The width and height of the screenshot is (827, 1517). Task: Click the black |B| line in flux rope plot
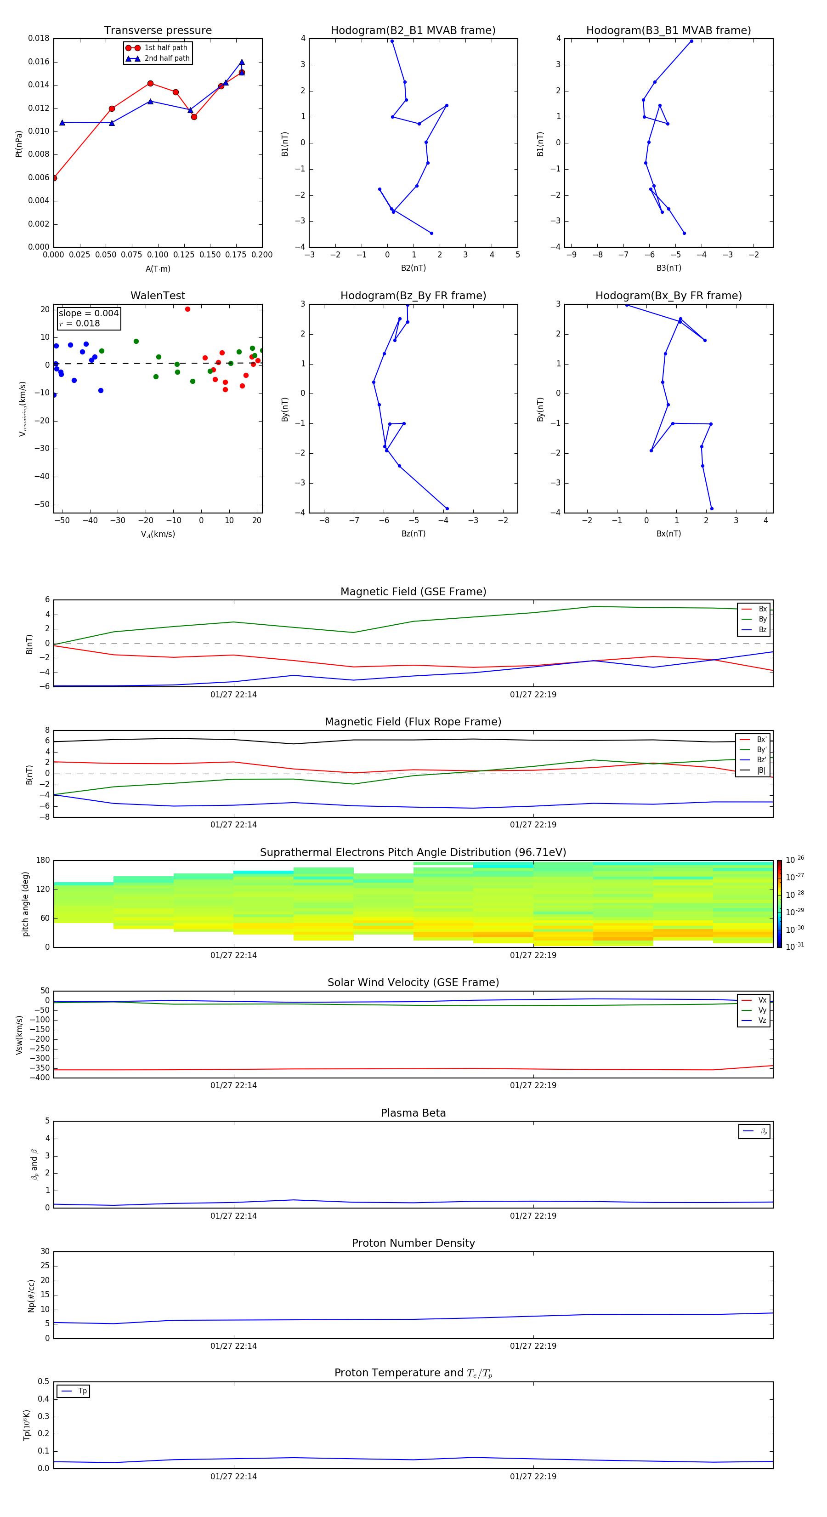pyautogui.click(x=412, y=740)
